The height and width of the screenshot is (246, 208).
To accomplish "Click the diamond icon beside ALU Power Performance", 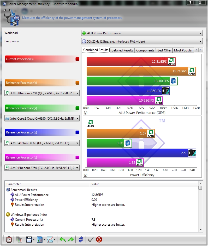I will pos(12,195).
